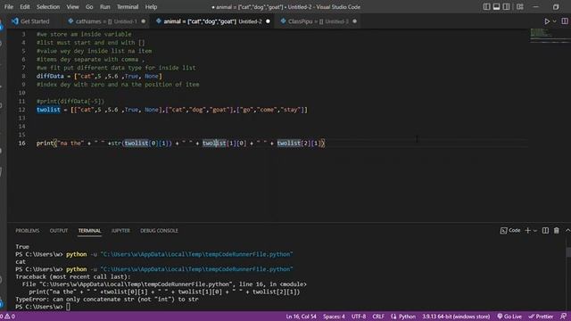571x321 pixels.
Task: Toggle primary side bar layout icon
Action: (486, 7)
